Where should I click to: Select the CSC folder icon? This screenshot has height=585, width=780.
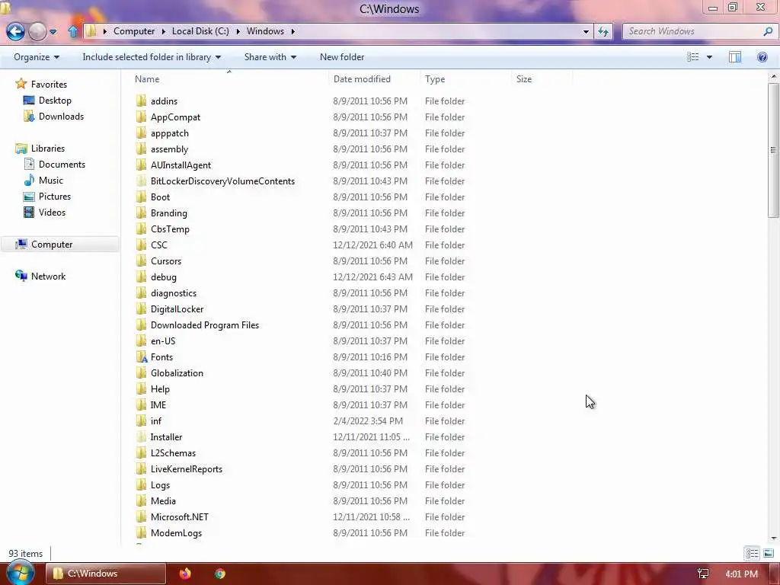(x=141, y=245)
